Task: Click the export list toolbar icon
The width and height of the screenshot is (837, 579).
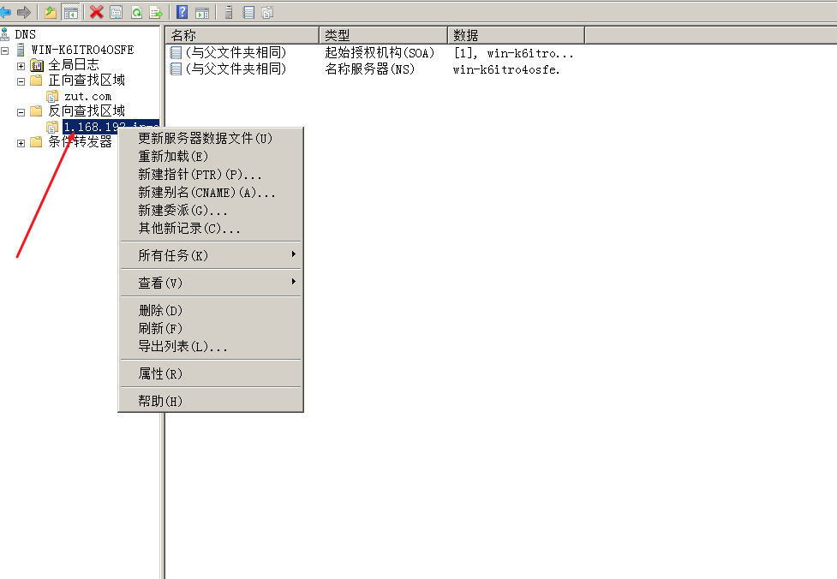Action: [x=156, y=12]
